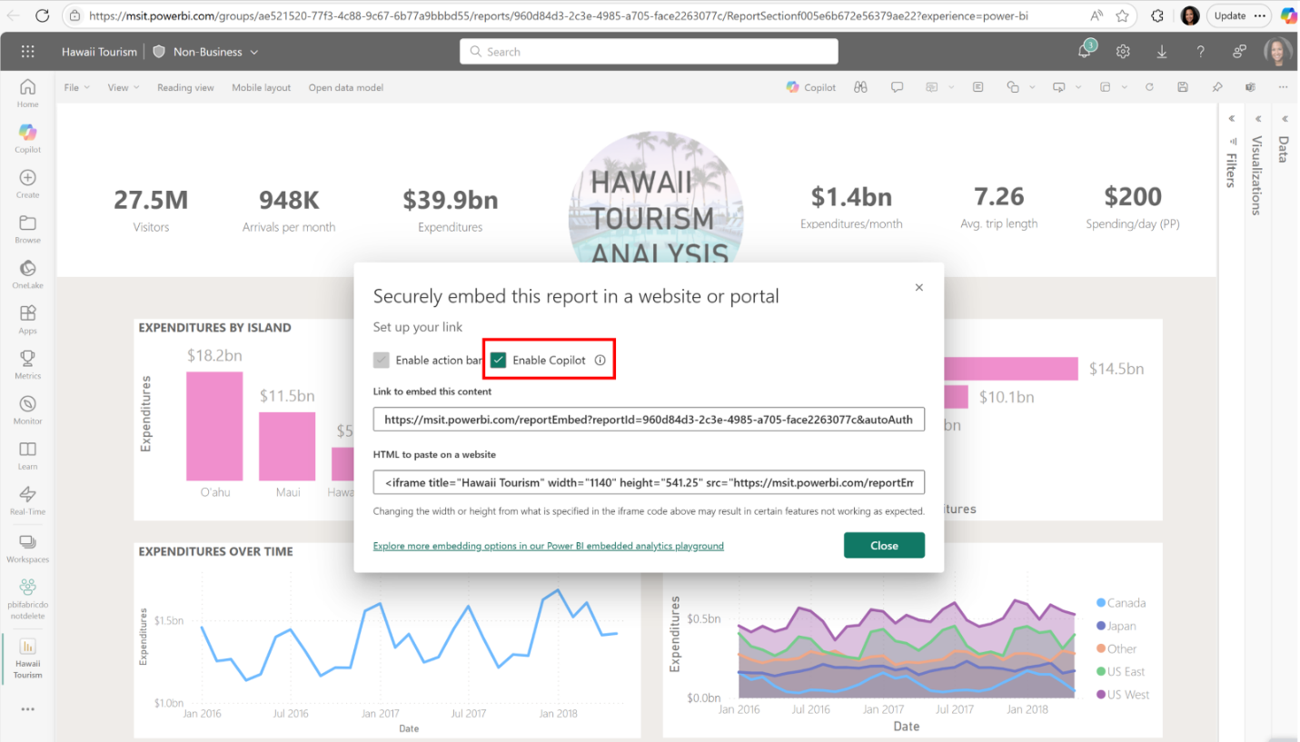Open the sidebar's more options ellipsis

pyautogui.click(x=27, y=709)
